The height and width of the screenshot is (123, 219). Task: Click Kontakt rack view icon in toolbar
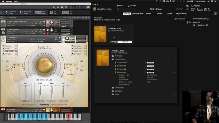(x=62, y=7)
